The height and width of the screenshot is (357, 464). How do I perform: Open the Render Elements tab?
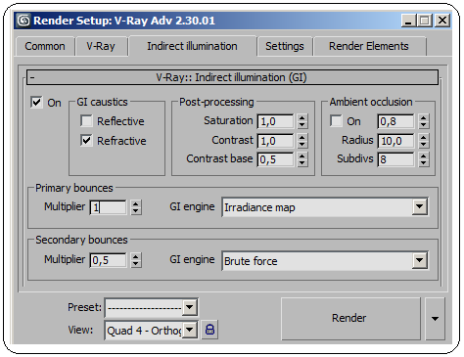pyautogui.click(x=369, y=47)
